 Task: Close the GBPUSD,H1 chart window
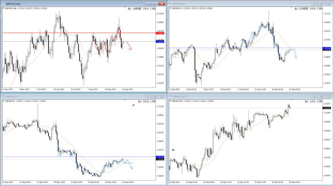pos(162,97)
